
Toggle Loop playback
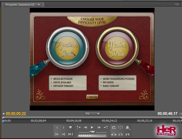pyautogui.click(x=114, y=127)
